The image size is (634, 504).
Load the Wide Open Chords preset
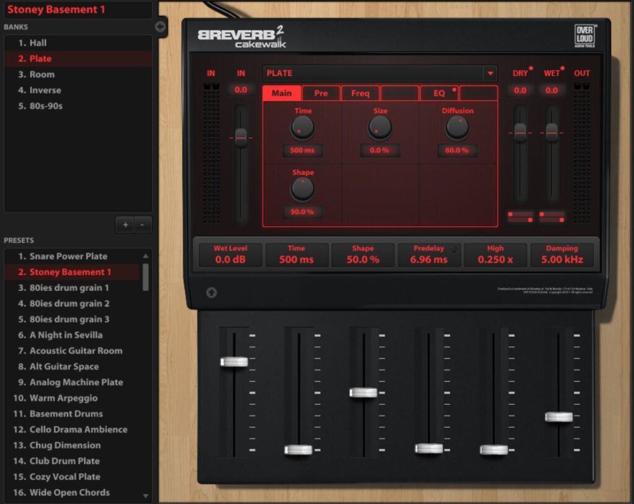click(73, 493)
